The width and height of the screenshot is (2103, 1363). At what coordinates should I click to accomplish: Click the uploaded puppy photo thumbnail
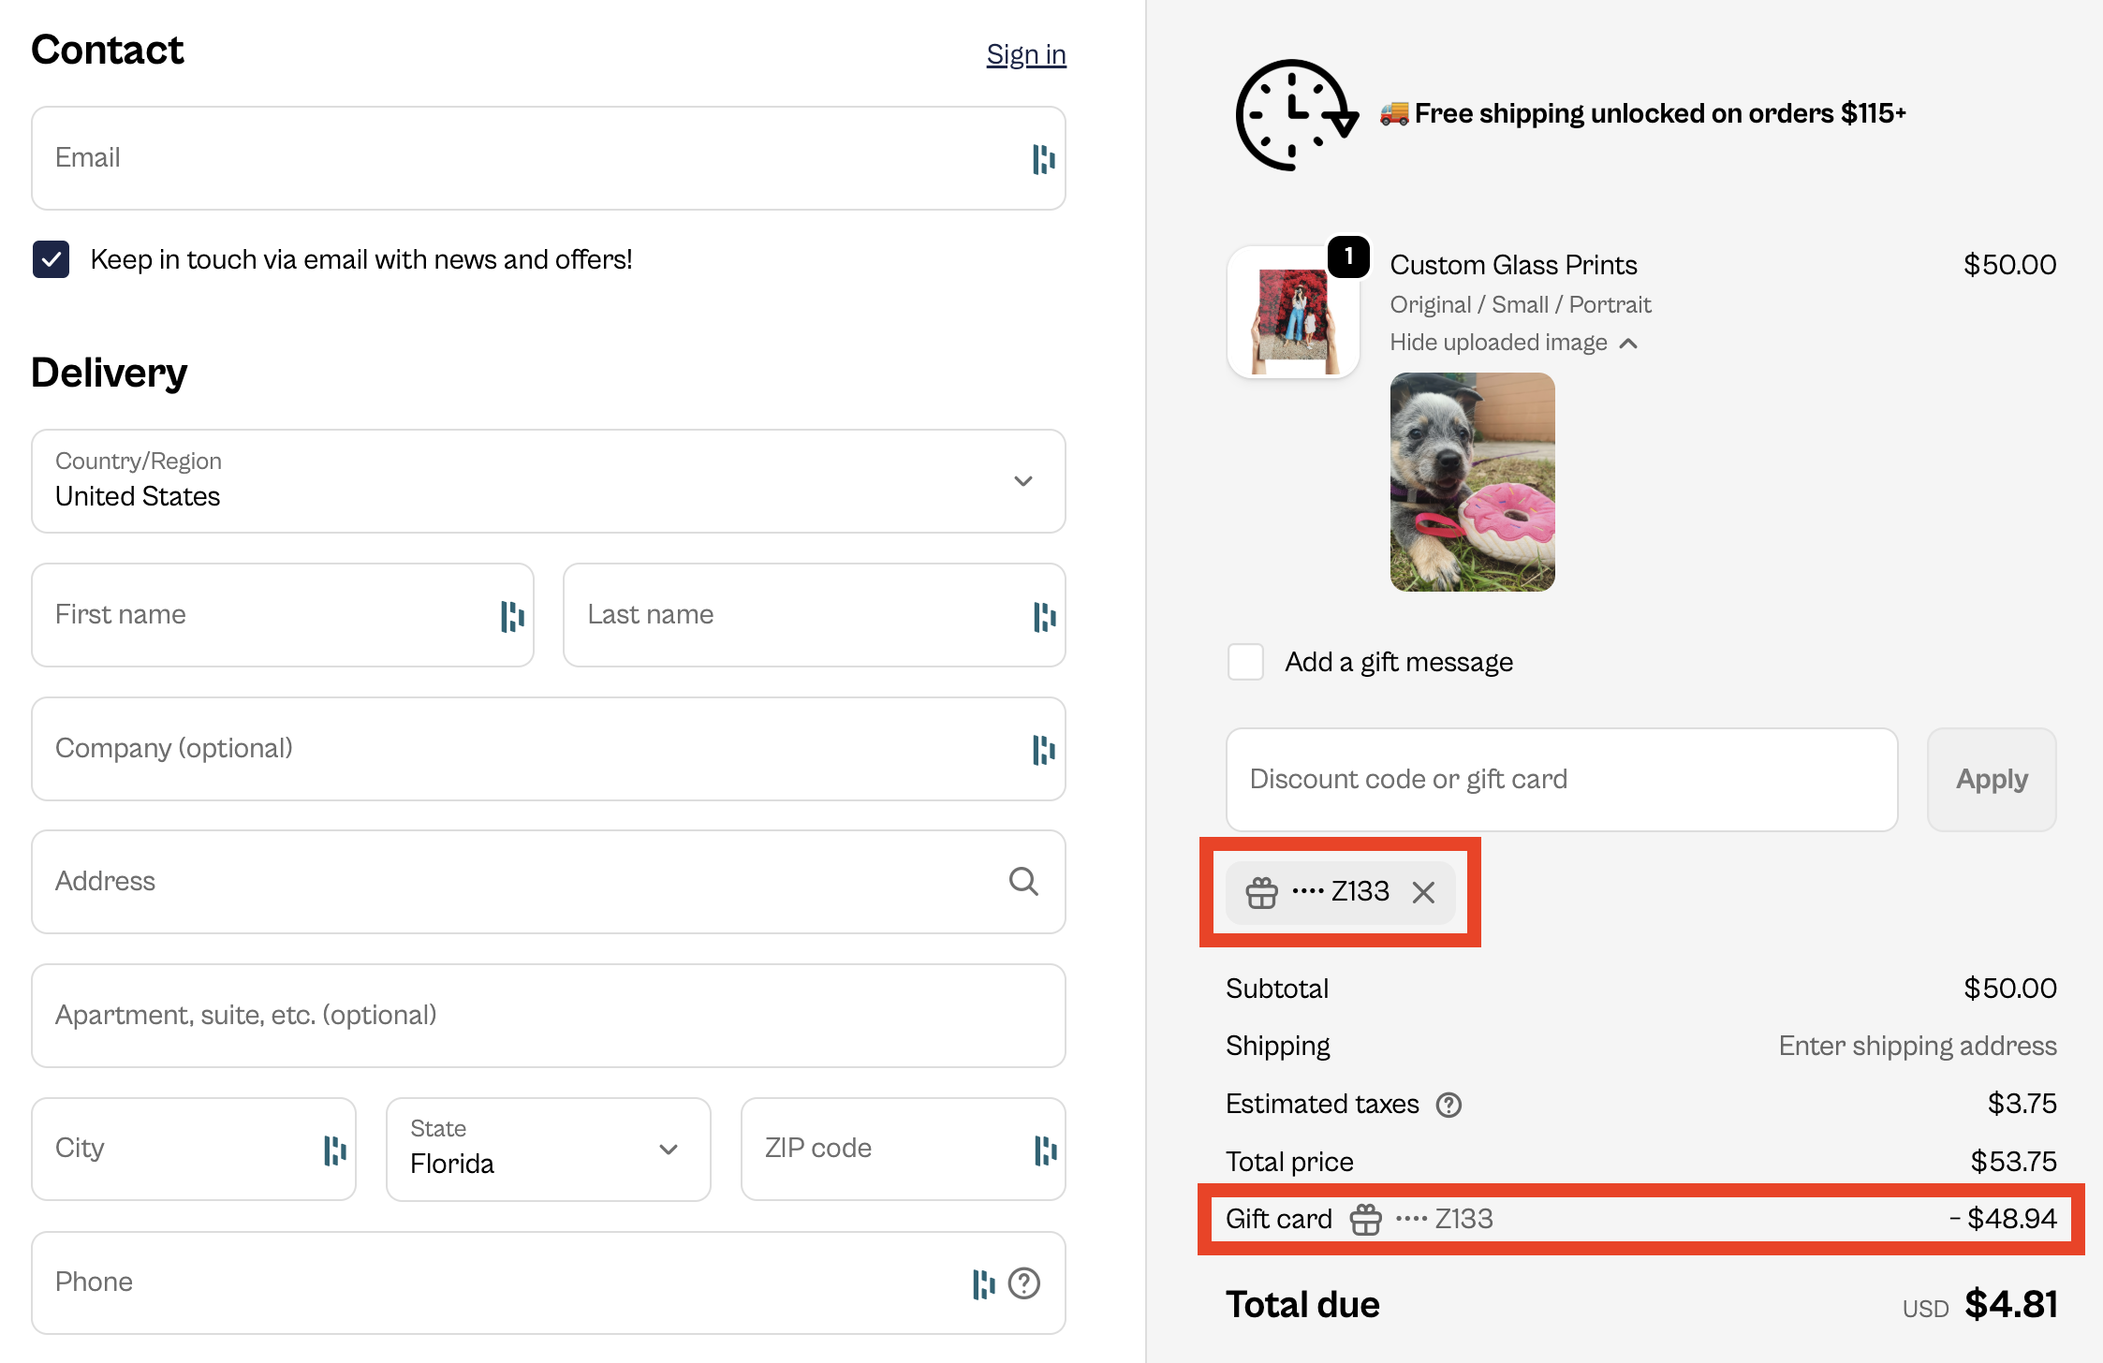(1472, 481)
